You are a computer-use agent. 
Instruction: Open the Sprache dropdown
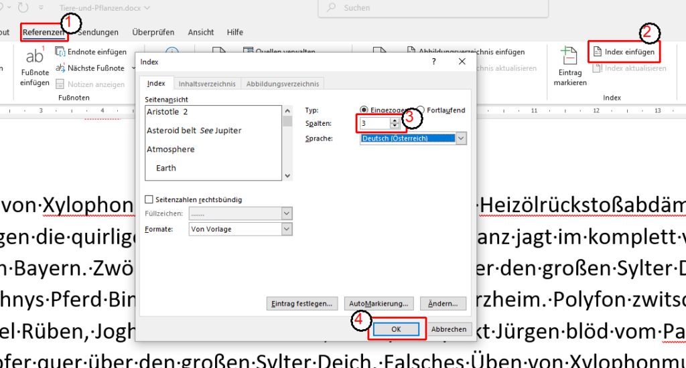point(461,139)
